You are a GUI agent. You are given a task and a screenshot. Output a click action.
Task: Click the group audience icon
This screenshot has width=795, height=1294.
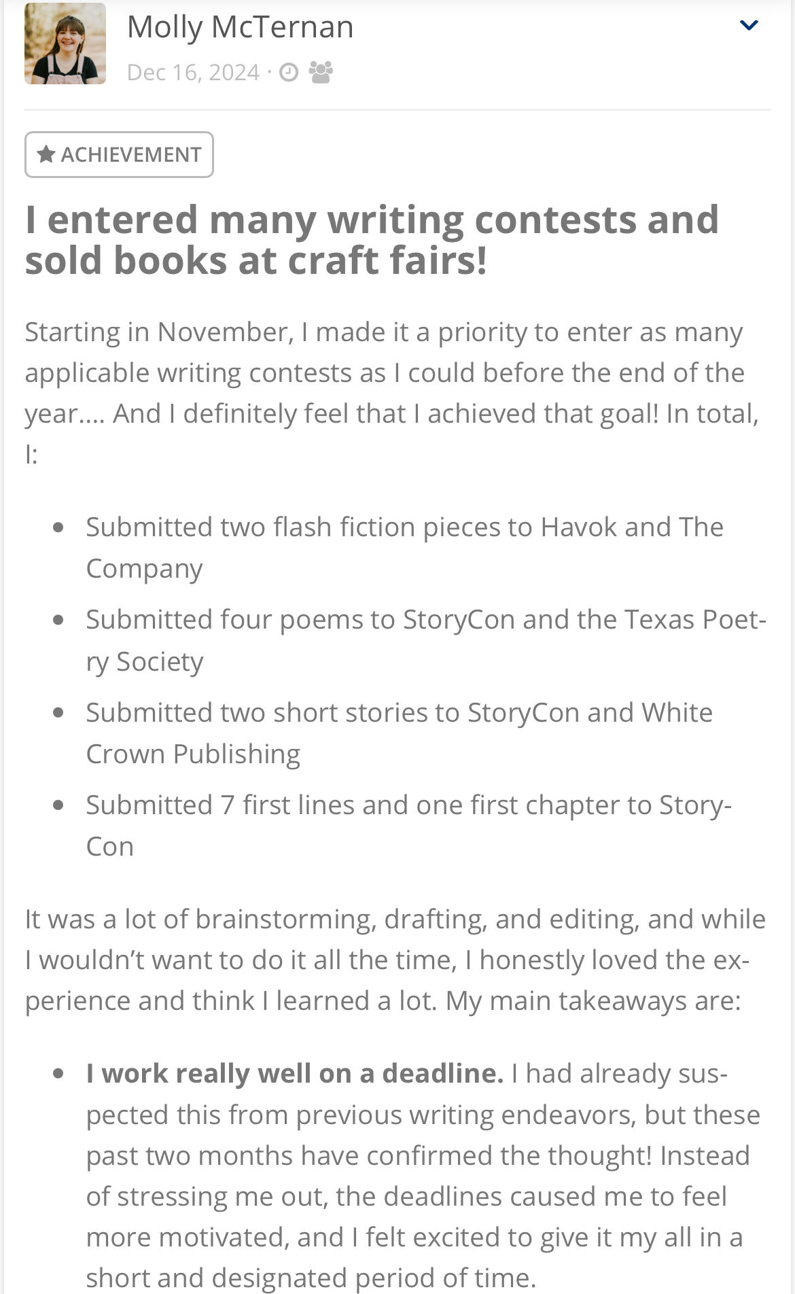(321, 72)
